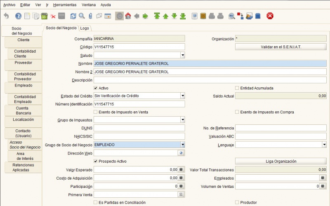Expand the Estado del Crédito dropdown
This screenshot has height=206, width=330.
183,96
